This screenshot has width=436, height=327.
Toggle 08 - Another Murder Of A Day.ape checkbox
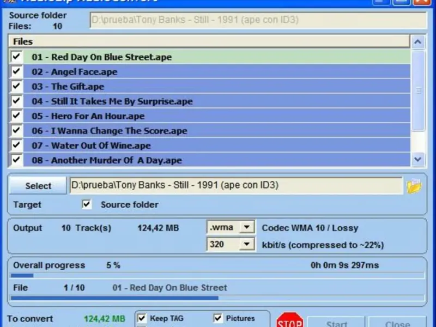tap(16, 160)
